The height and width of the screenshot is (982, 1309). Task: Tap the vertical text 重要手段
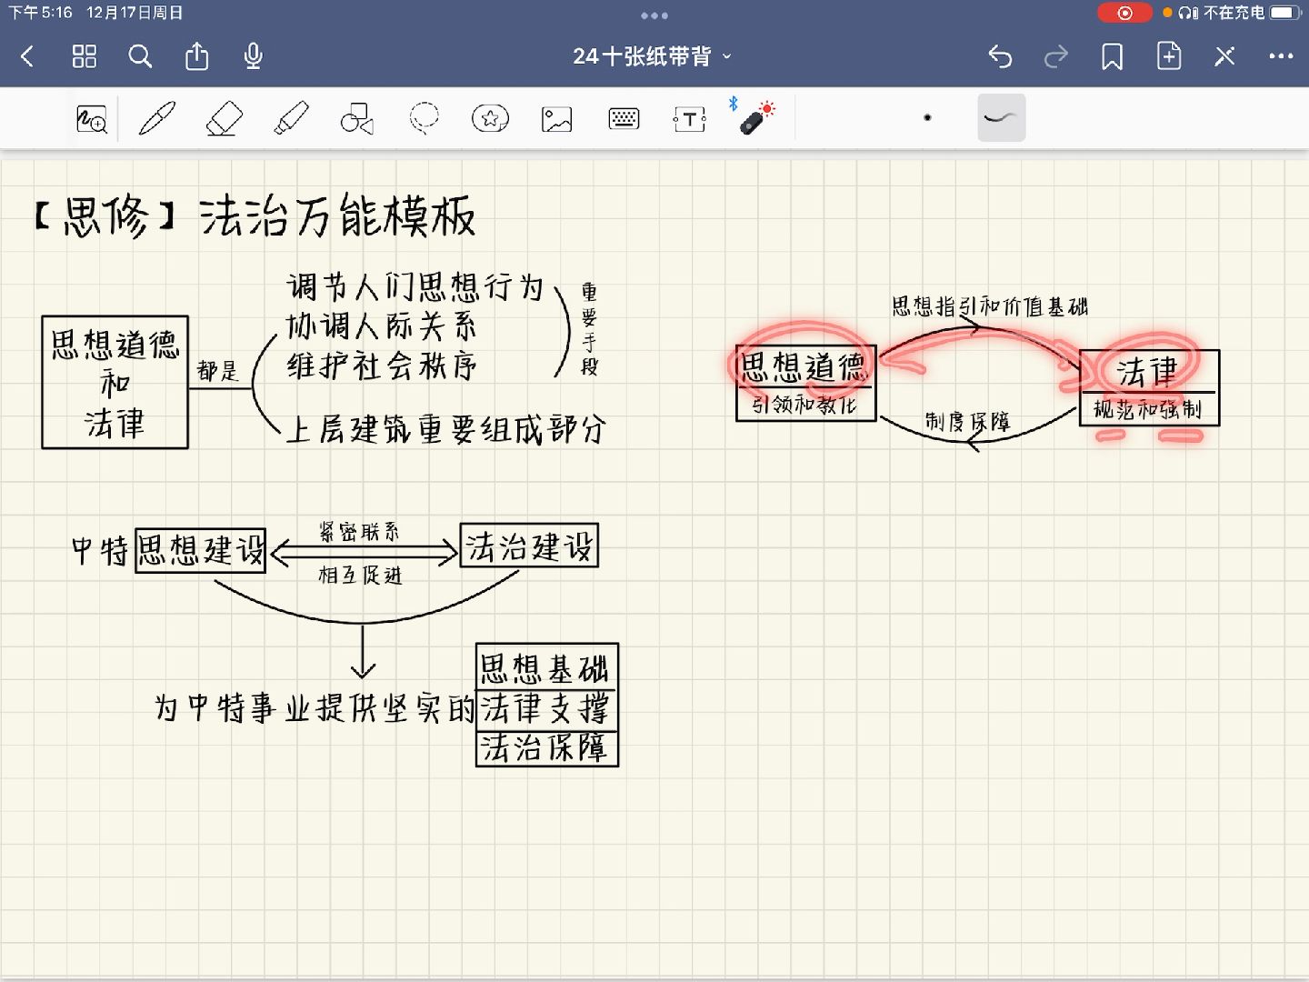[x=590, y=329]
